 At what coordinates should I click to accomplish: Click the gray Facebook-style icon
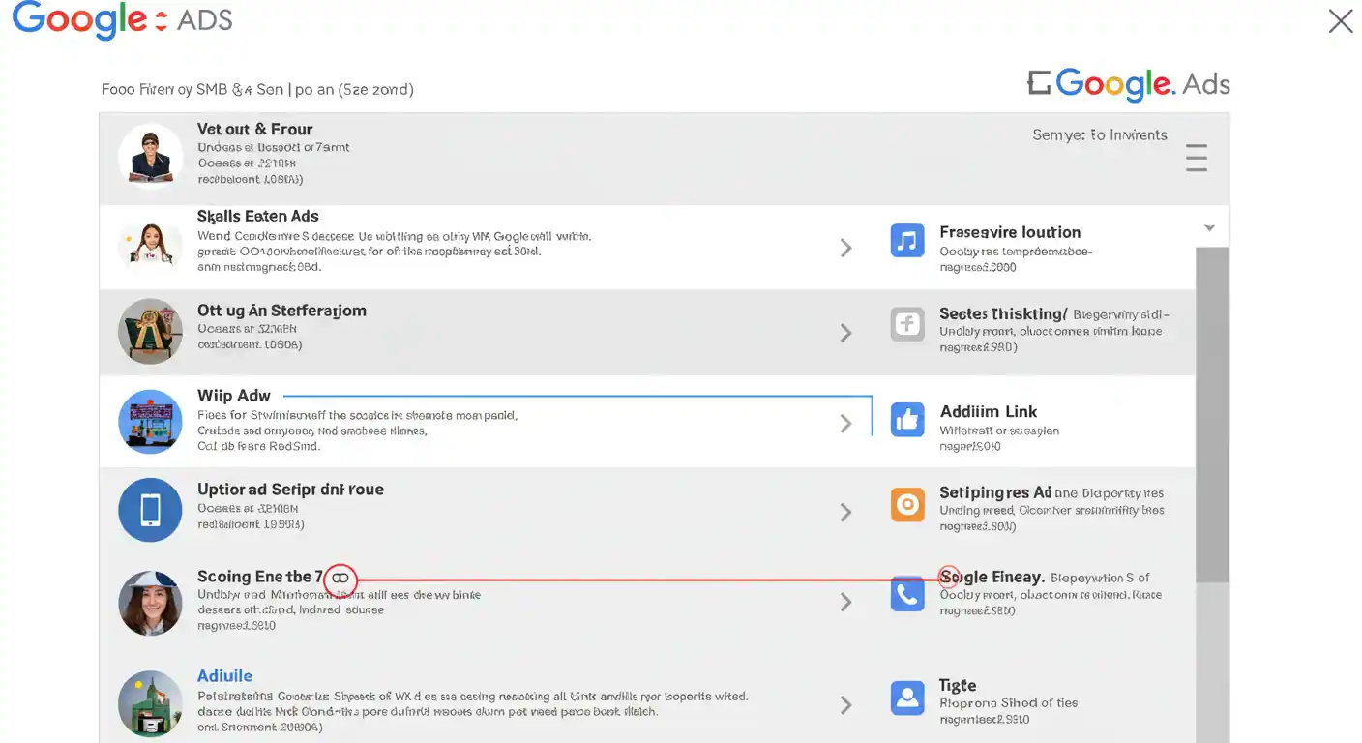tap(906, 325)
